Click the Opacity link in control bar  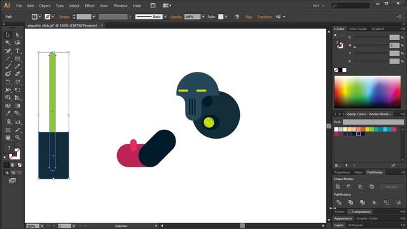tap(176, 17)
